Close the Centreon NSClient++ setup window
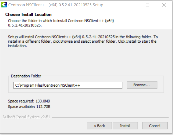The width and height of the screenshot is (173, 135). [x=163, y=5]
